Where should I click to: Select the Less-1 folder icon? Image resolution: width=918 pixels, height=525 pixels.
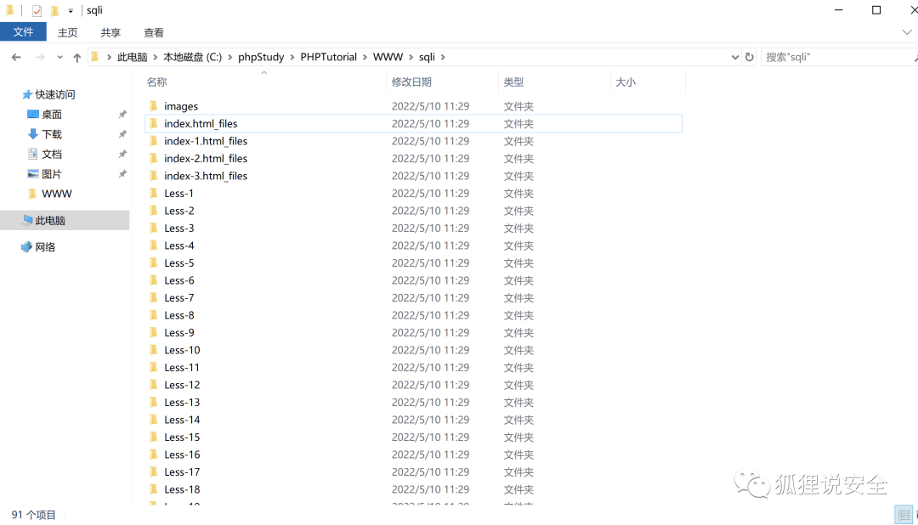coord(153,193)
